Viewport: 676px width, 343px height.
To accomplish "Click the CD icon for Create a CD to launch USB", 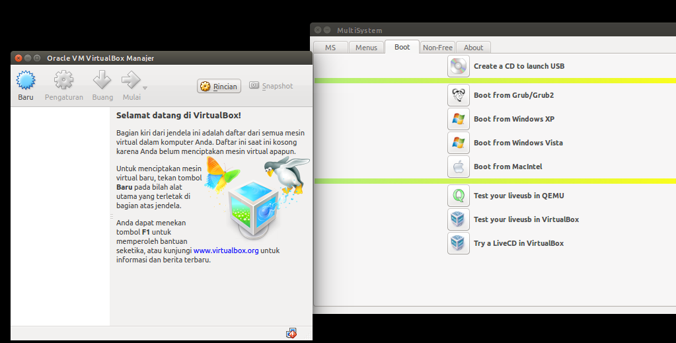I will click(x=459, y=66).
